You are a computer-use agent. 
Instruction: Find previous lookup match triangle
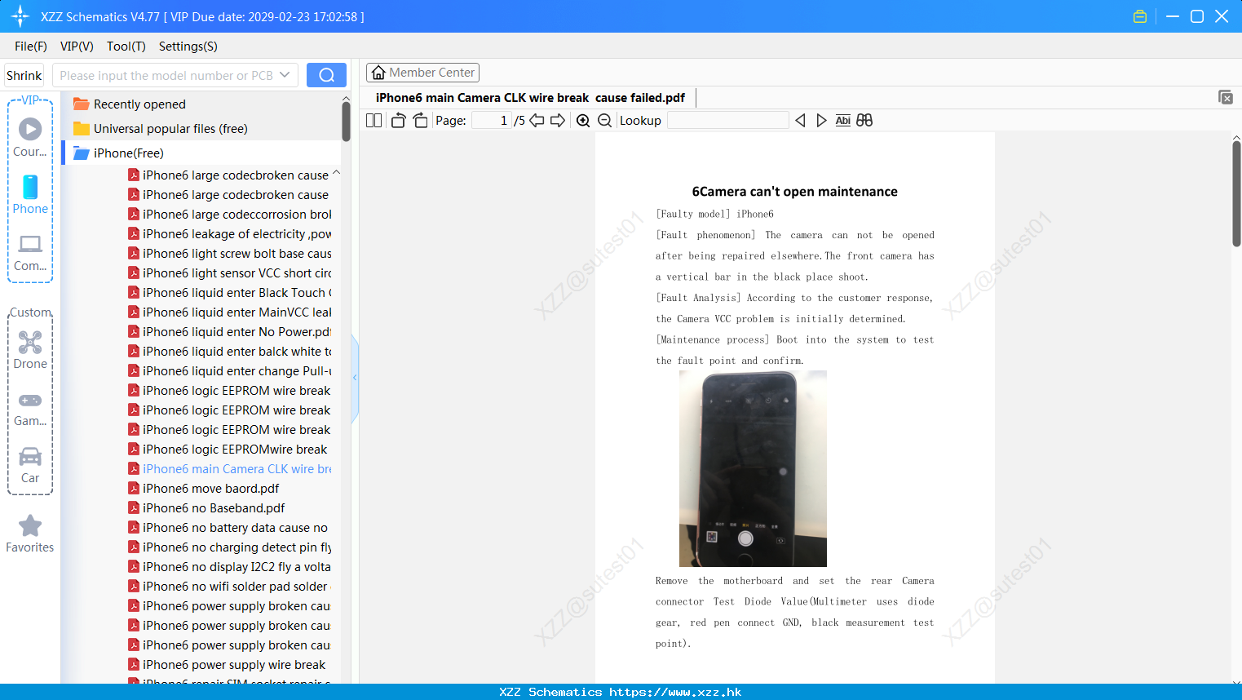pos(800,121)
